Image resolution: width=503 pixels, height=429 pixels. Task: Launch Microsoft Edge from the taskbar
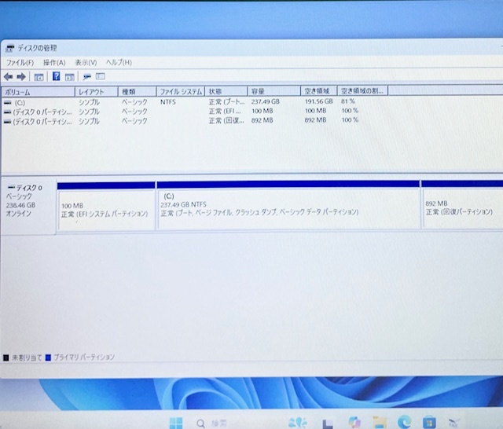point(404,422)
